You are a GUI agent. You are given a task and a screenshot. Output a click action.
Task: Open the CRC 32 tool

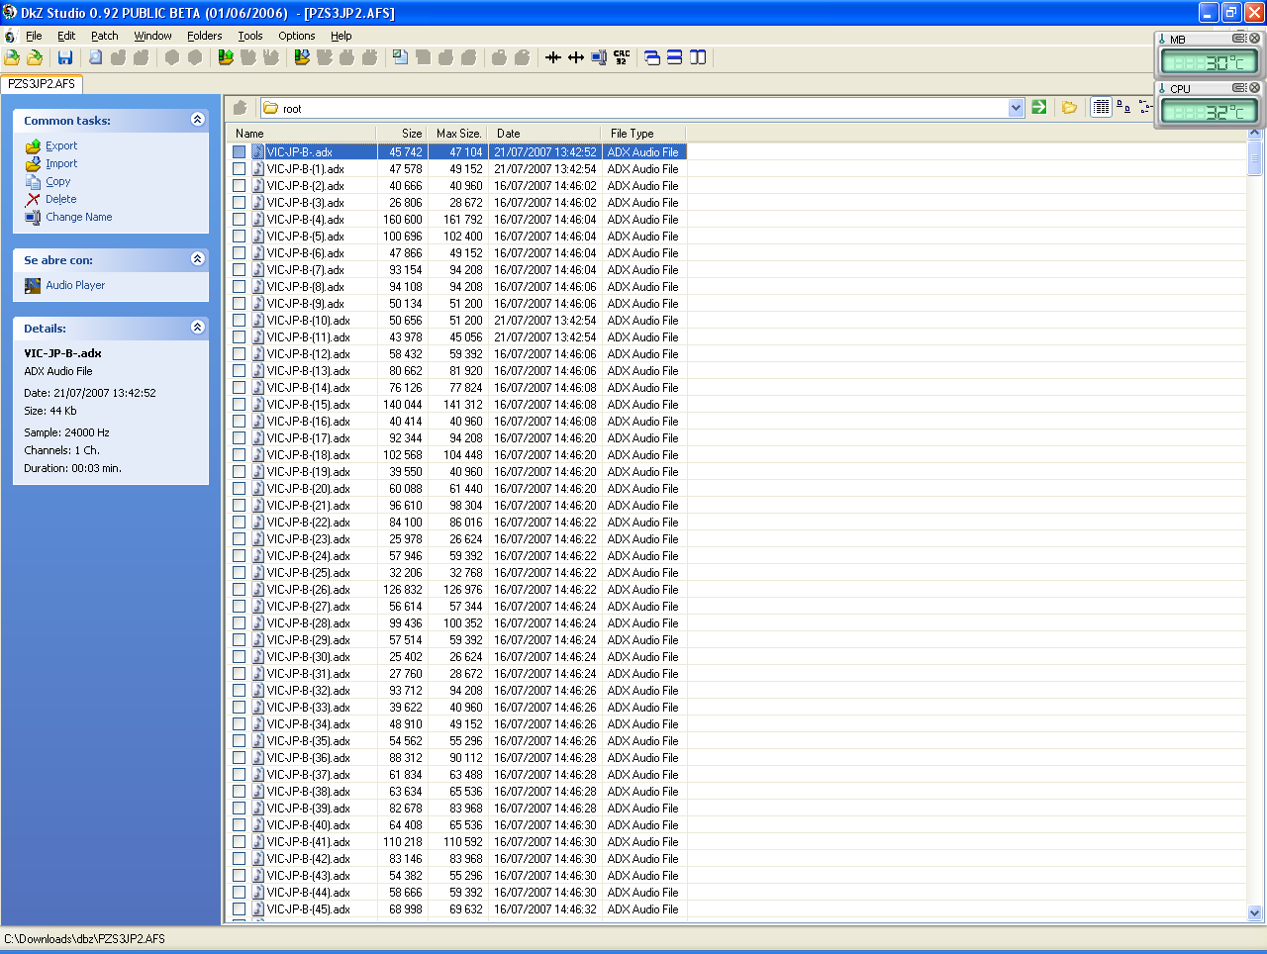622,57
